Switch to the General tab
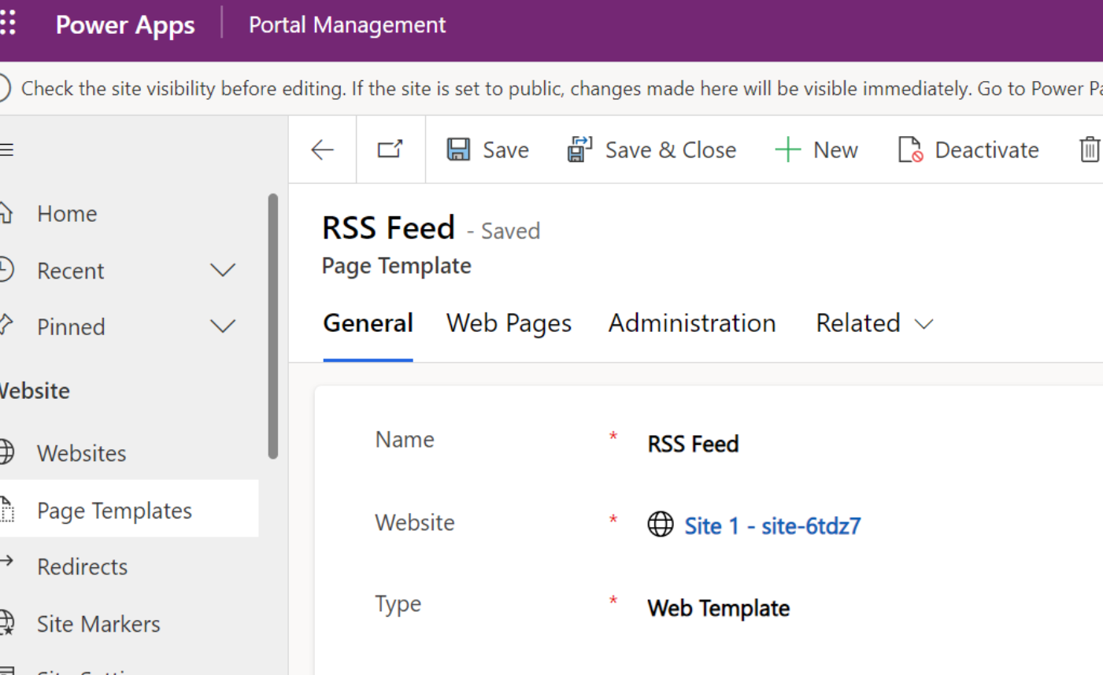 click(368, 323)
